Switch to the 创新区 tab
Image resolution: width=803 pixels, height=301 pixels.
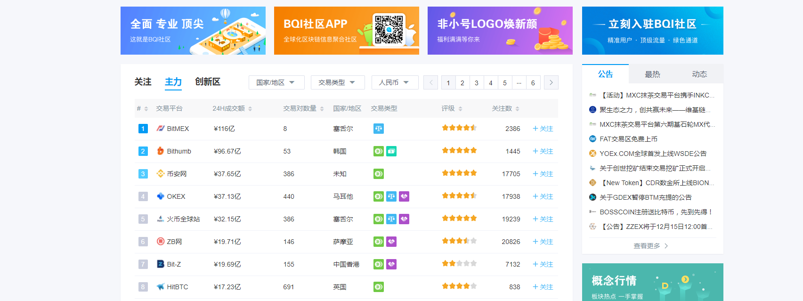pyautogui.click(x=208, y=82)
